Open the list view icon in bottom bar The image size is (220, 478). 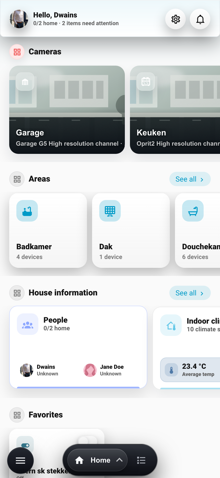pyautogui.click(x=141, y=460)
